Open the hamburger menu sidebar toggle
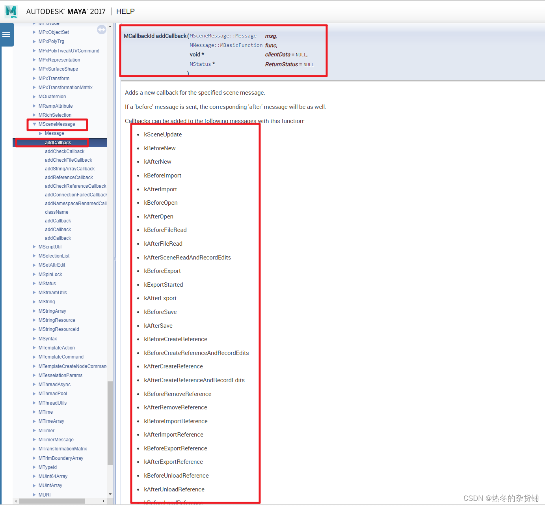Screen dimensions: 545x506 tap(7, 35)
